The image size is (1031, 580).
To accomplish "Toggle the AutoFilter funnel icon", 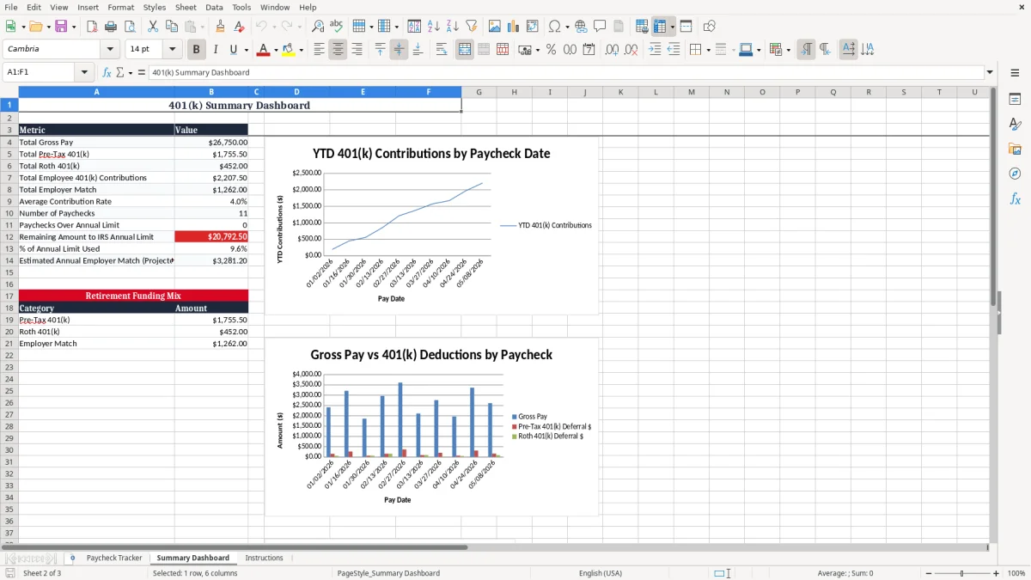I will (471, 27).
